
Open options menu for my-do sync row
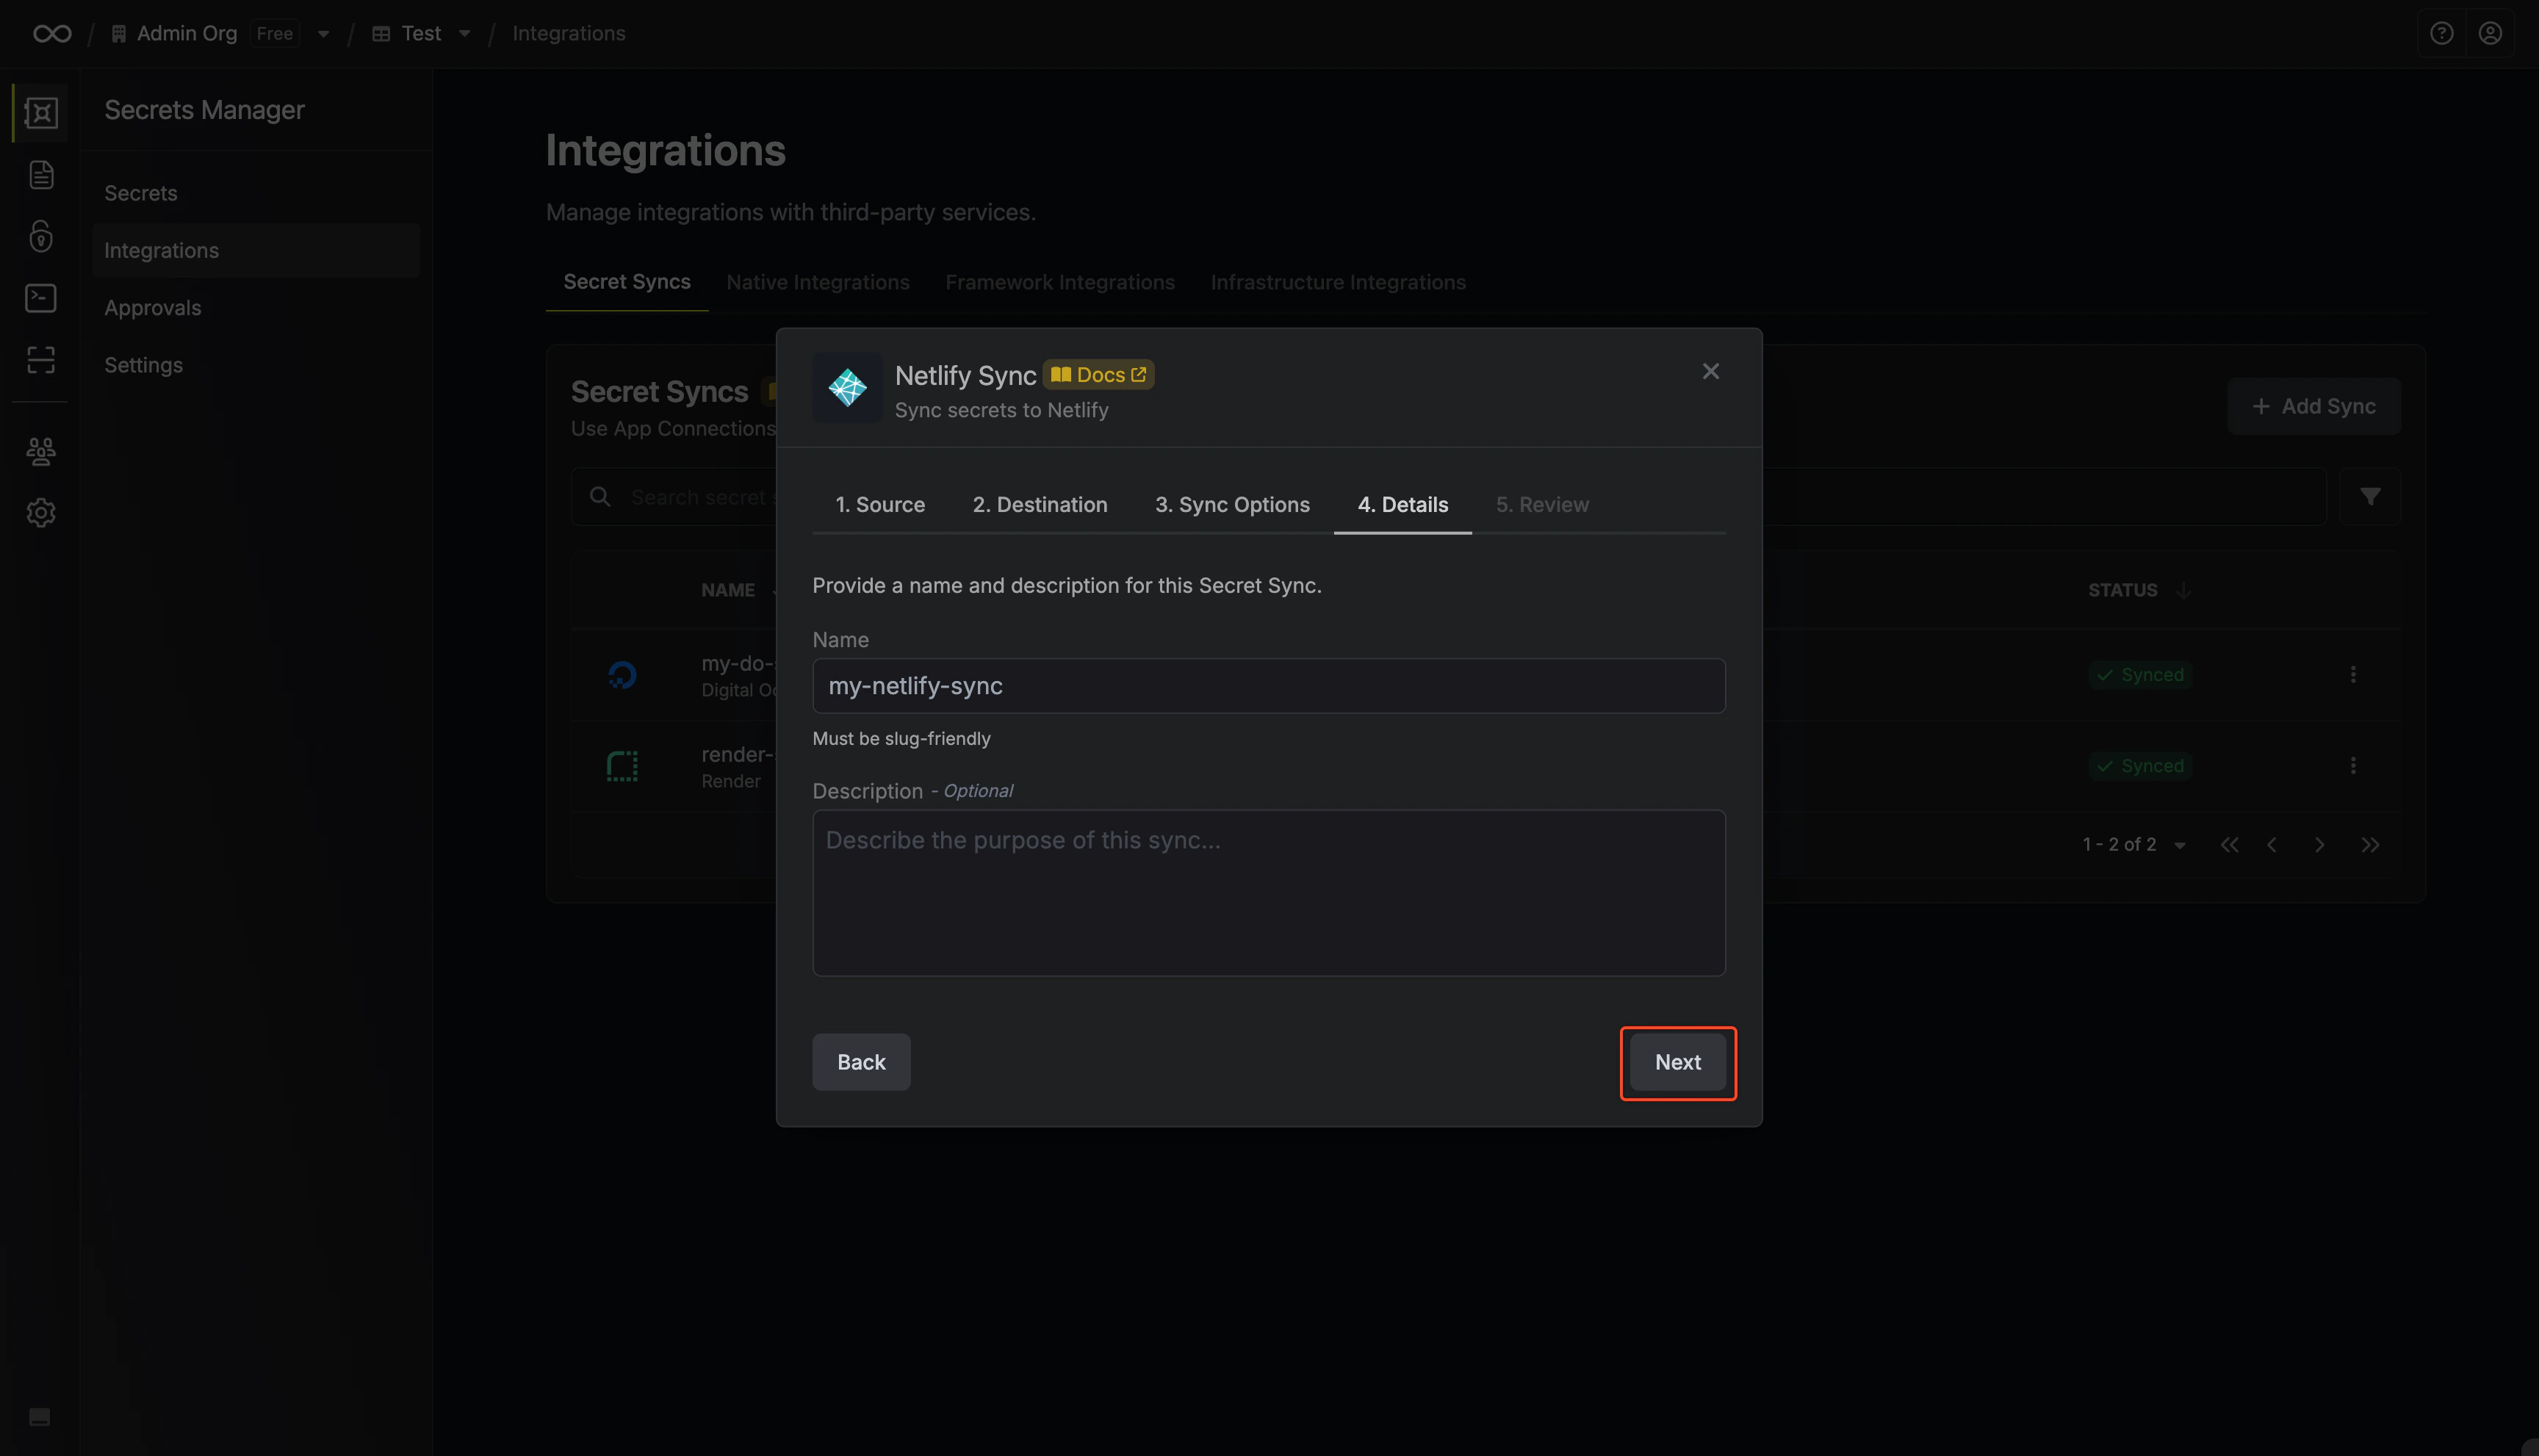point(2353,675)
